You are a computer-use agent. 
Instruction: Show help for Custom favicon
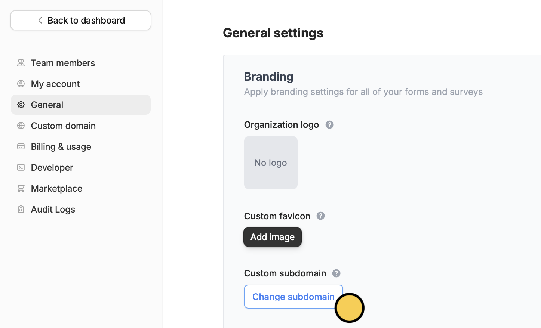[x=321, y=216]
